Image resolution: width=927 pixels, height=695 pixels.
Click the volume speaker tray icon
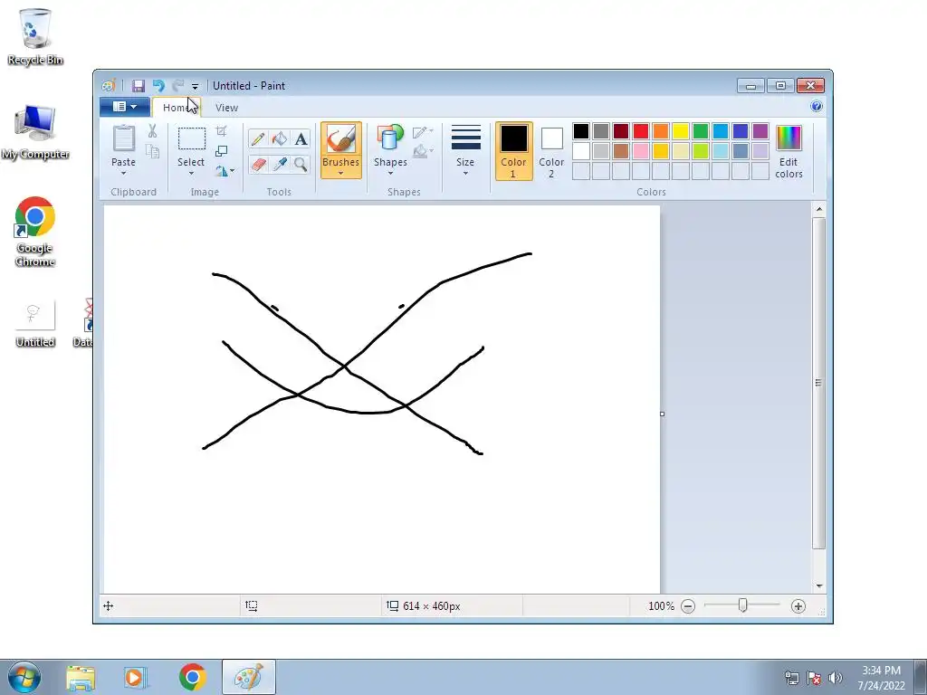[x=836, y=677]
